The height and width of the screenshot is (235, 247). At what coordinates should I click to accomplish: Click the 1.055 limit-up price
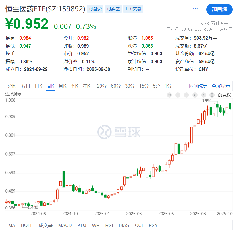point(147,38)
